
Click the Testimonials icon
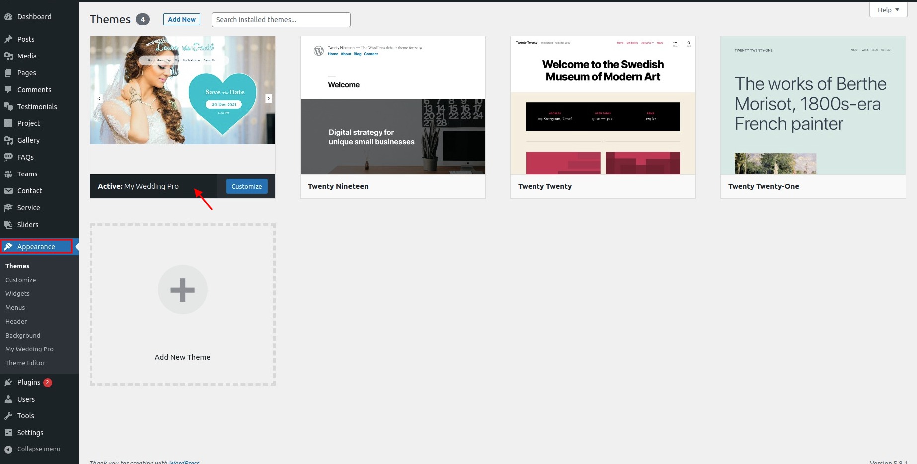(8, 107)
